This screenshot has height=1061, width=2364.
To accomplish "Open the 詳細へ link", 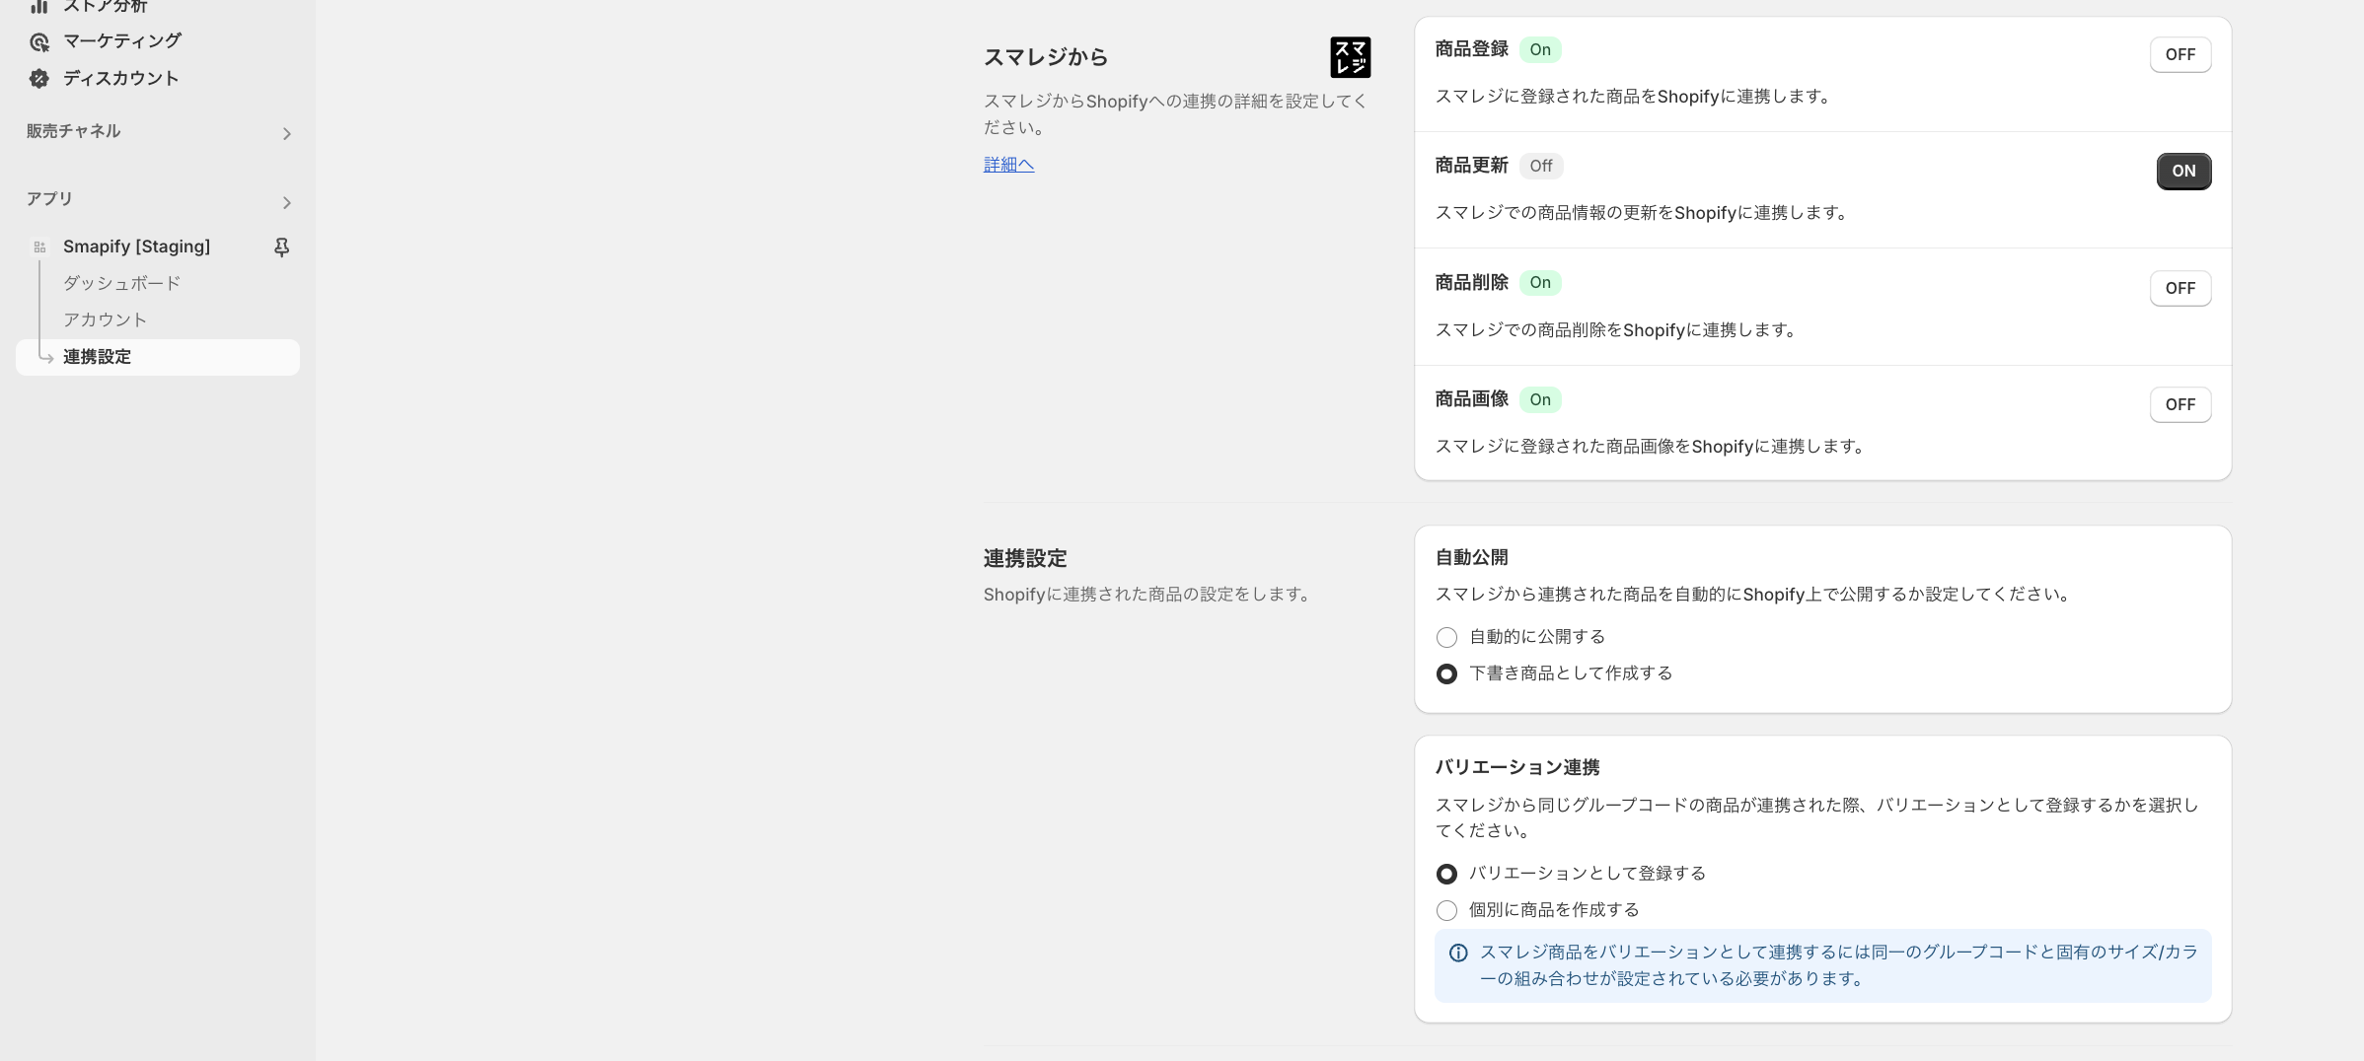I will (x=1008, y=165).
